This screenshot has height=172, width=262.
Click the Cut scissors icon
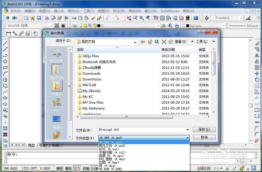click(x=74, y=18)
